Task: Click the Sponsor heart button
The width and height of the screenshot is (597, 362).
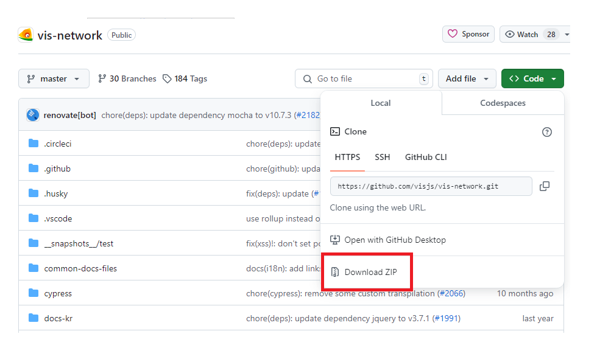Action: click(x=468, y=34)
